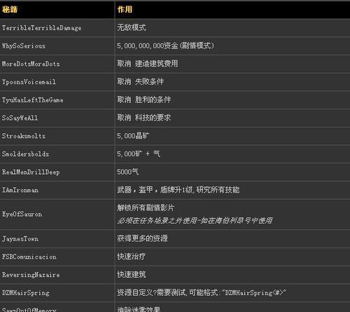Click the italic 必须在任务场景之外使用 note
350x312 pixels.
(195, 220)
